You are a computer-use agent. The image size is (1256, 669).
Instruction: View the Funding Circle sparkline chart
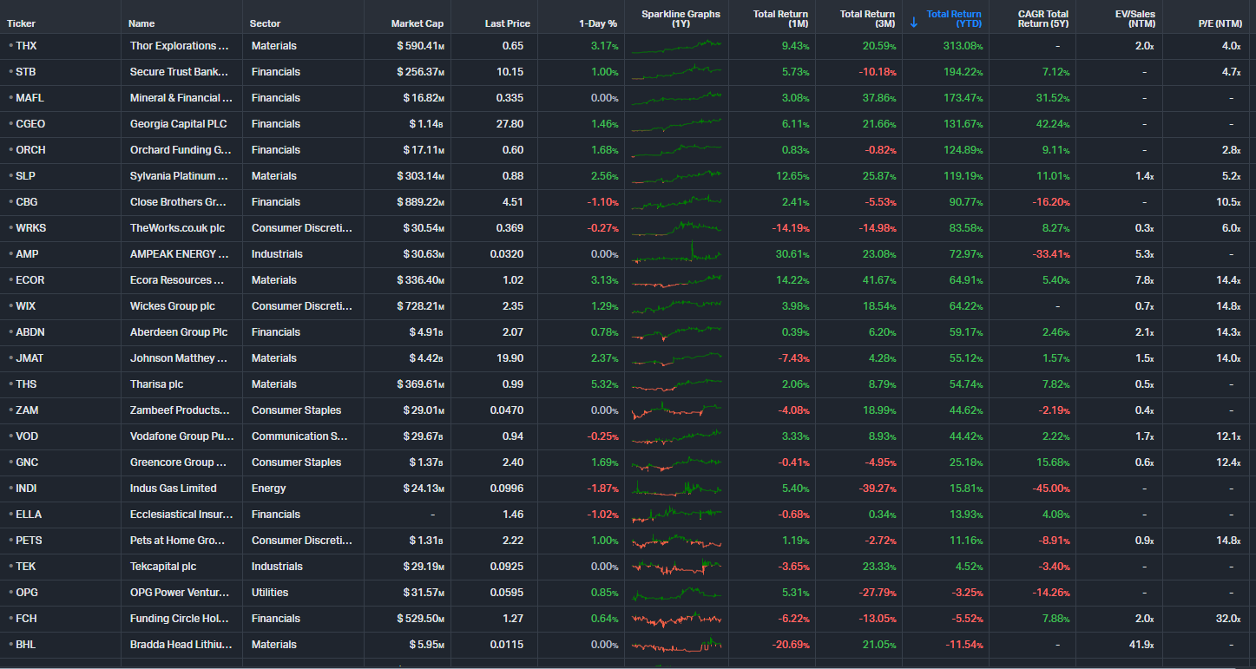click(x=676, y=620)
